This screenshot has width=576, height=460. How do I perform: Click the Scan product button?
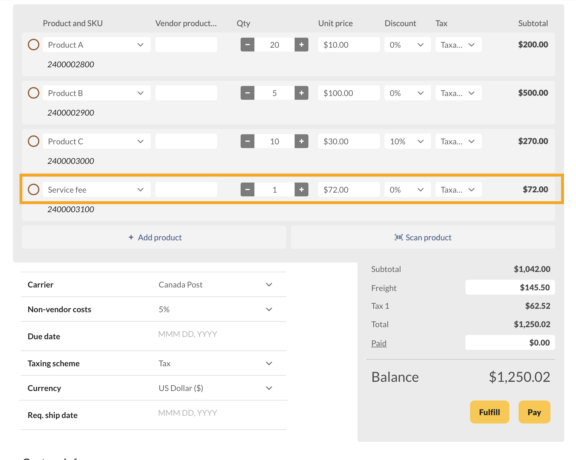point(423,237)
